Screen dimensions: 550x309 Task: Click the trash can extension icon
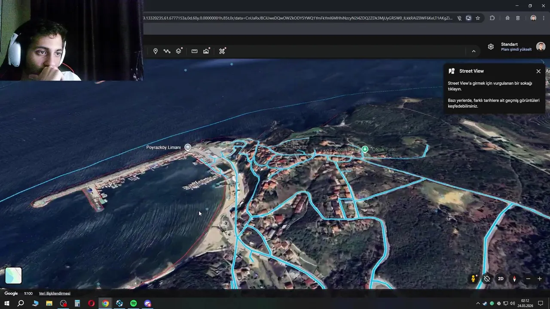518,18
